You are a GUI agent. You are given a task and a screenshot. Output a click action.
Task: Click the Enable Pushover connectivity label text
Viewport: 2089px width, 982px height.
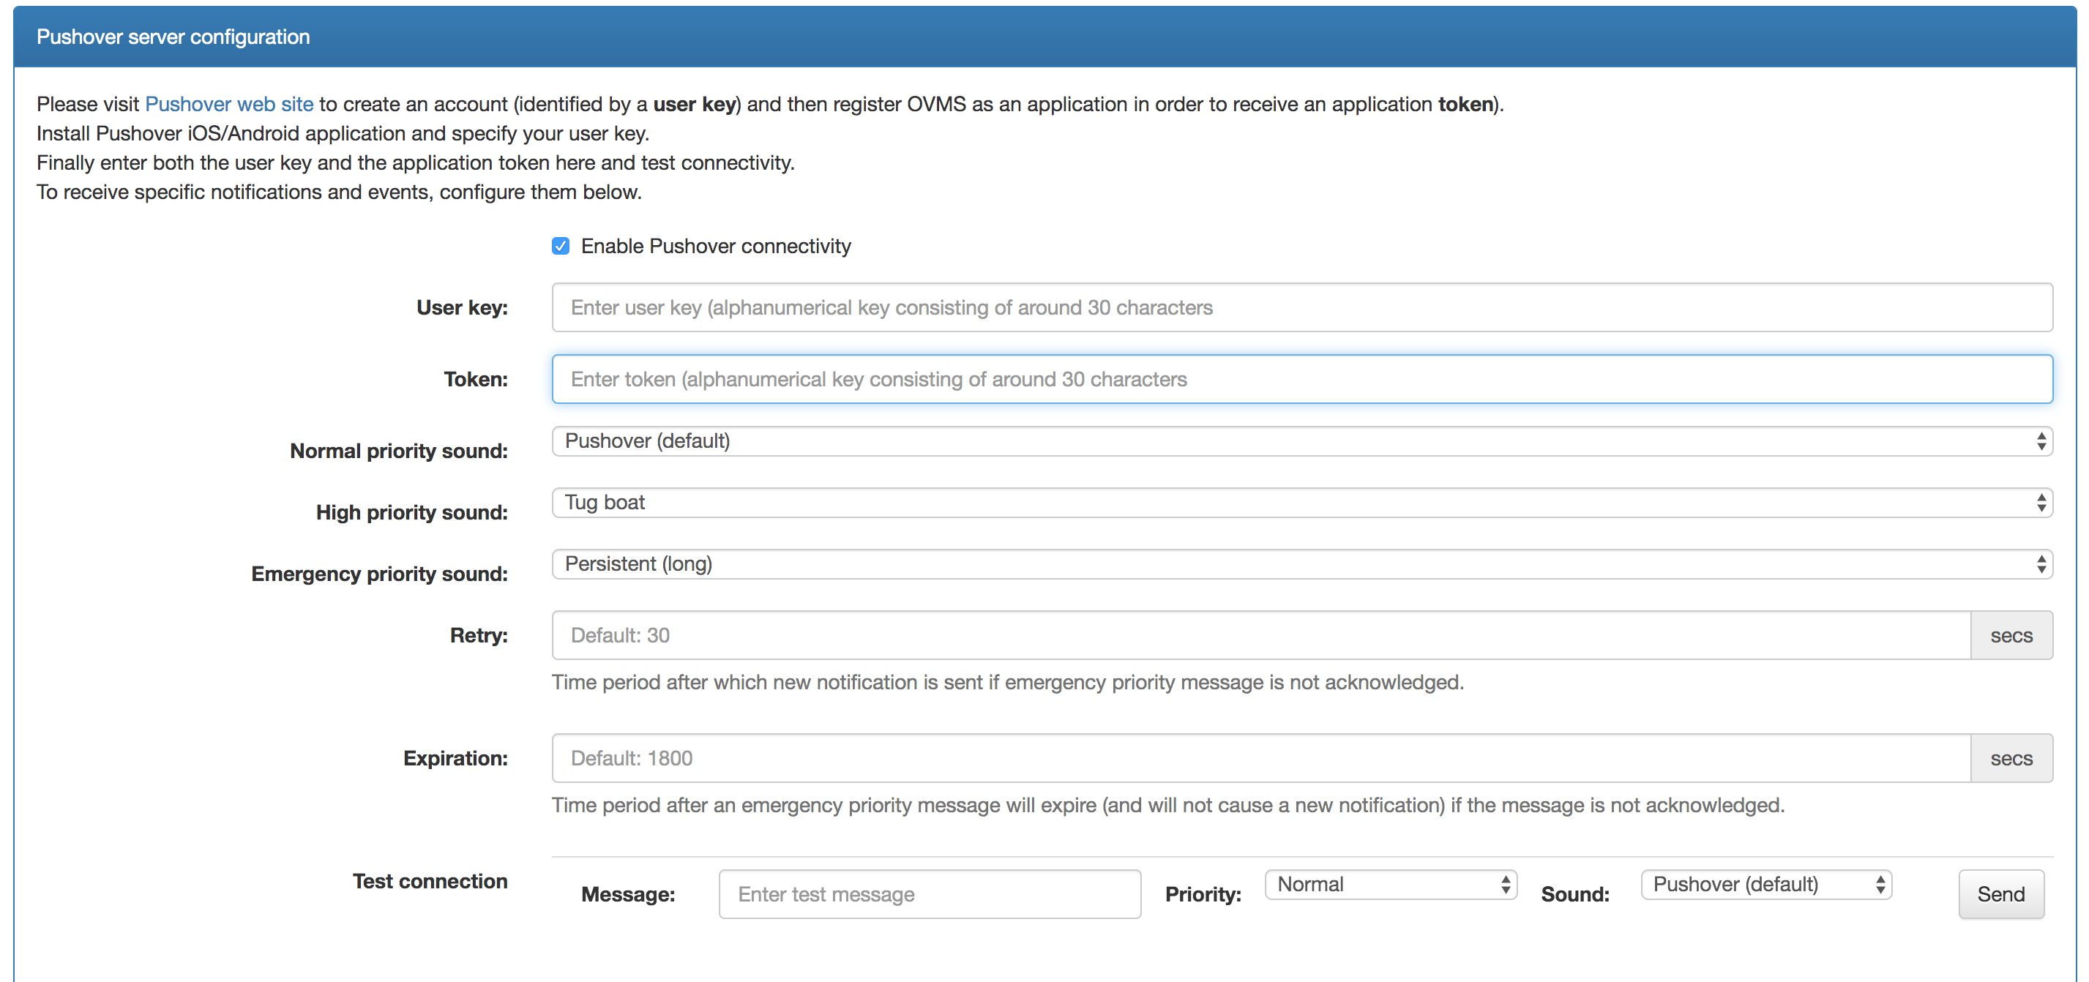[715, 246]
